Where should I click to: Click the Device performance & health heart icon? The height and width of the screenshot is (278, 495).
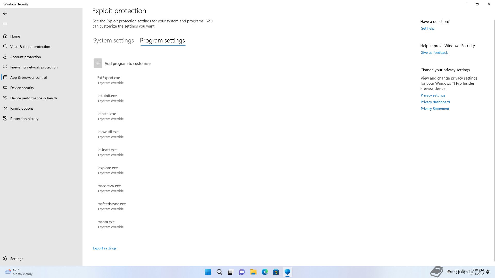tap(5, 98)
